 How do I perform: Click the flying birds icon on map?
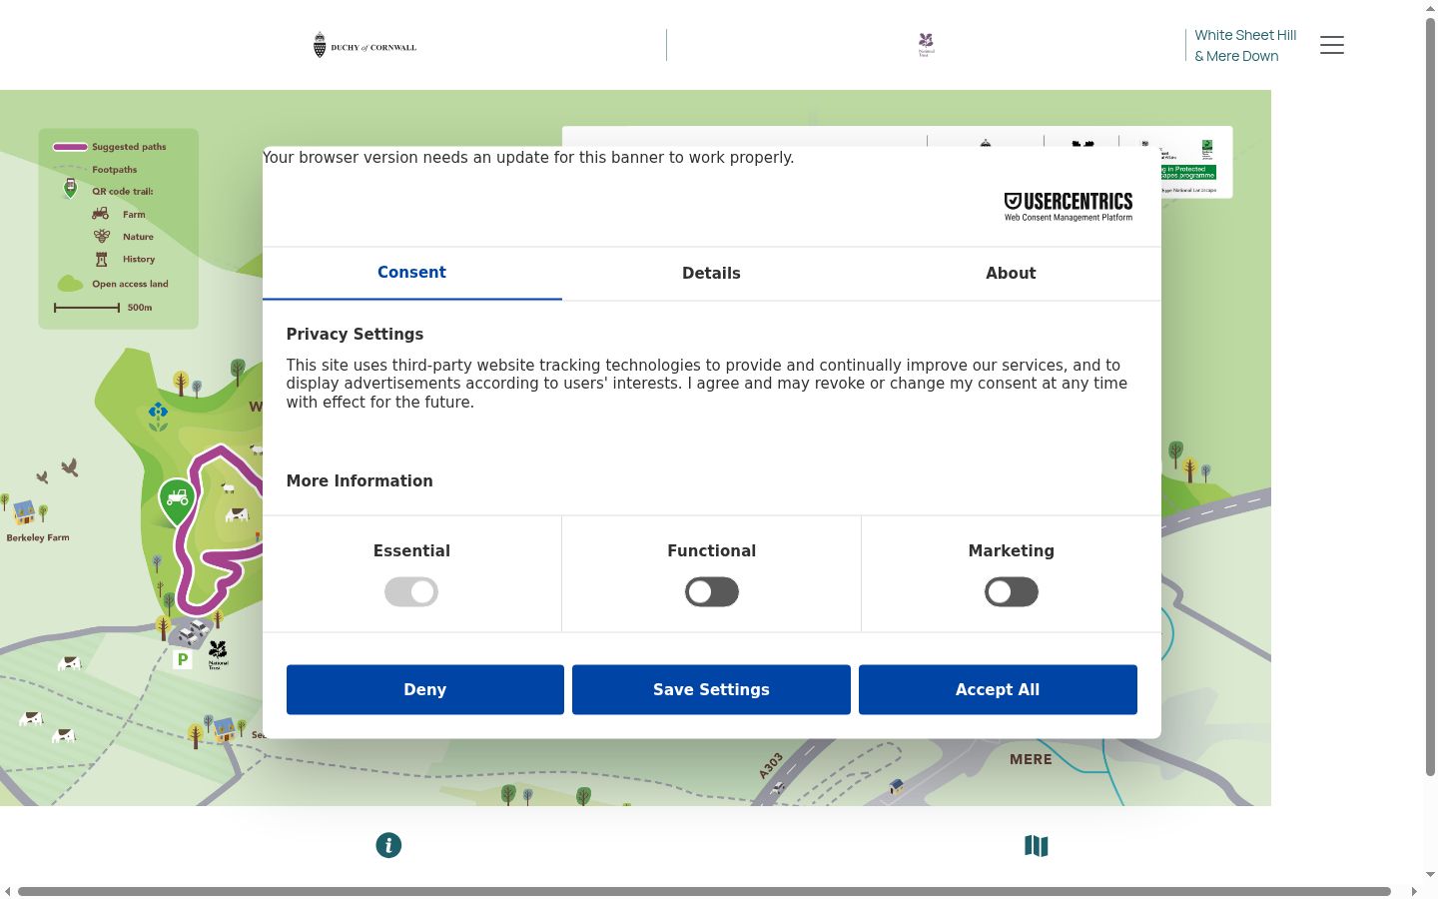58,469
